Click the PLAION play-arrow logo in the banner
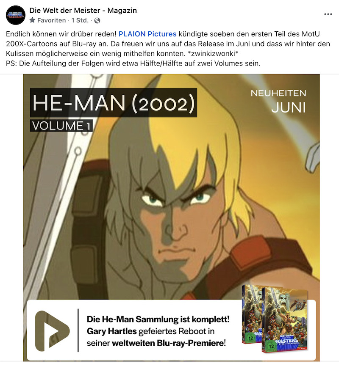Screen dimensions: 339x366 (x=53, y=331)
